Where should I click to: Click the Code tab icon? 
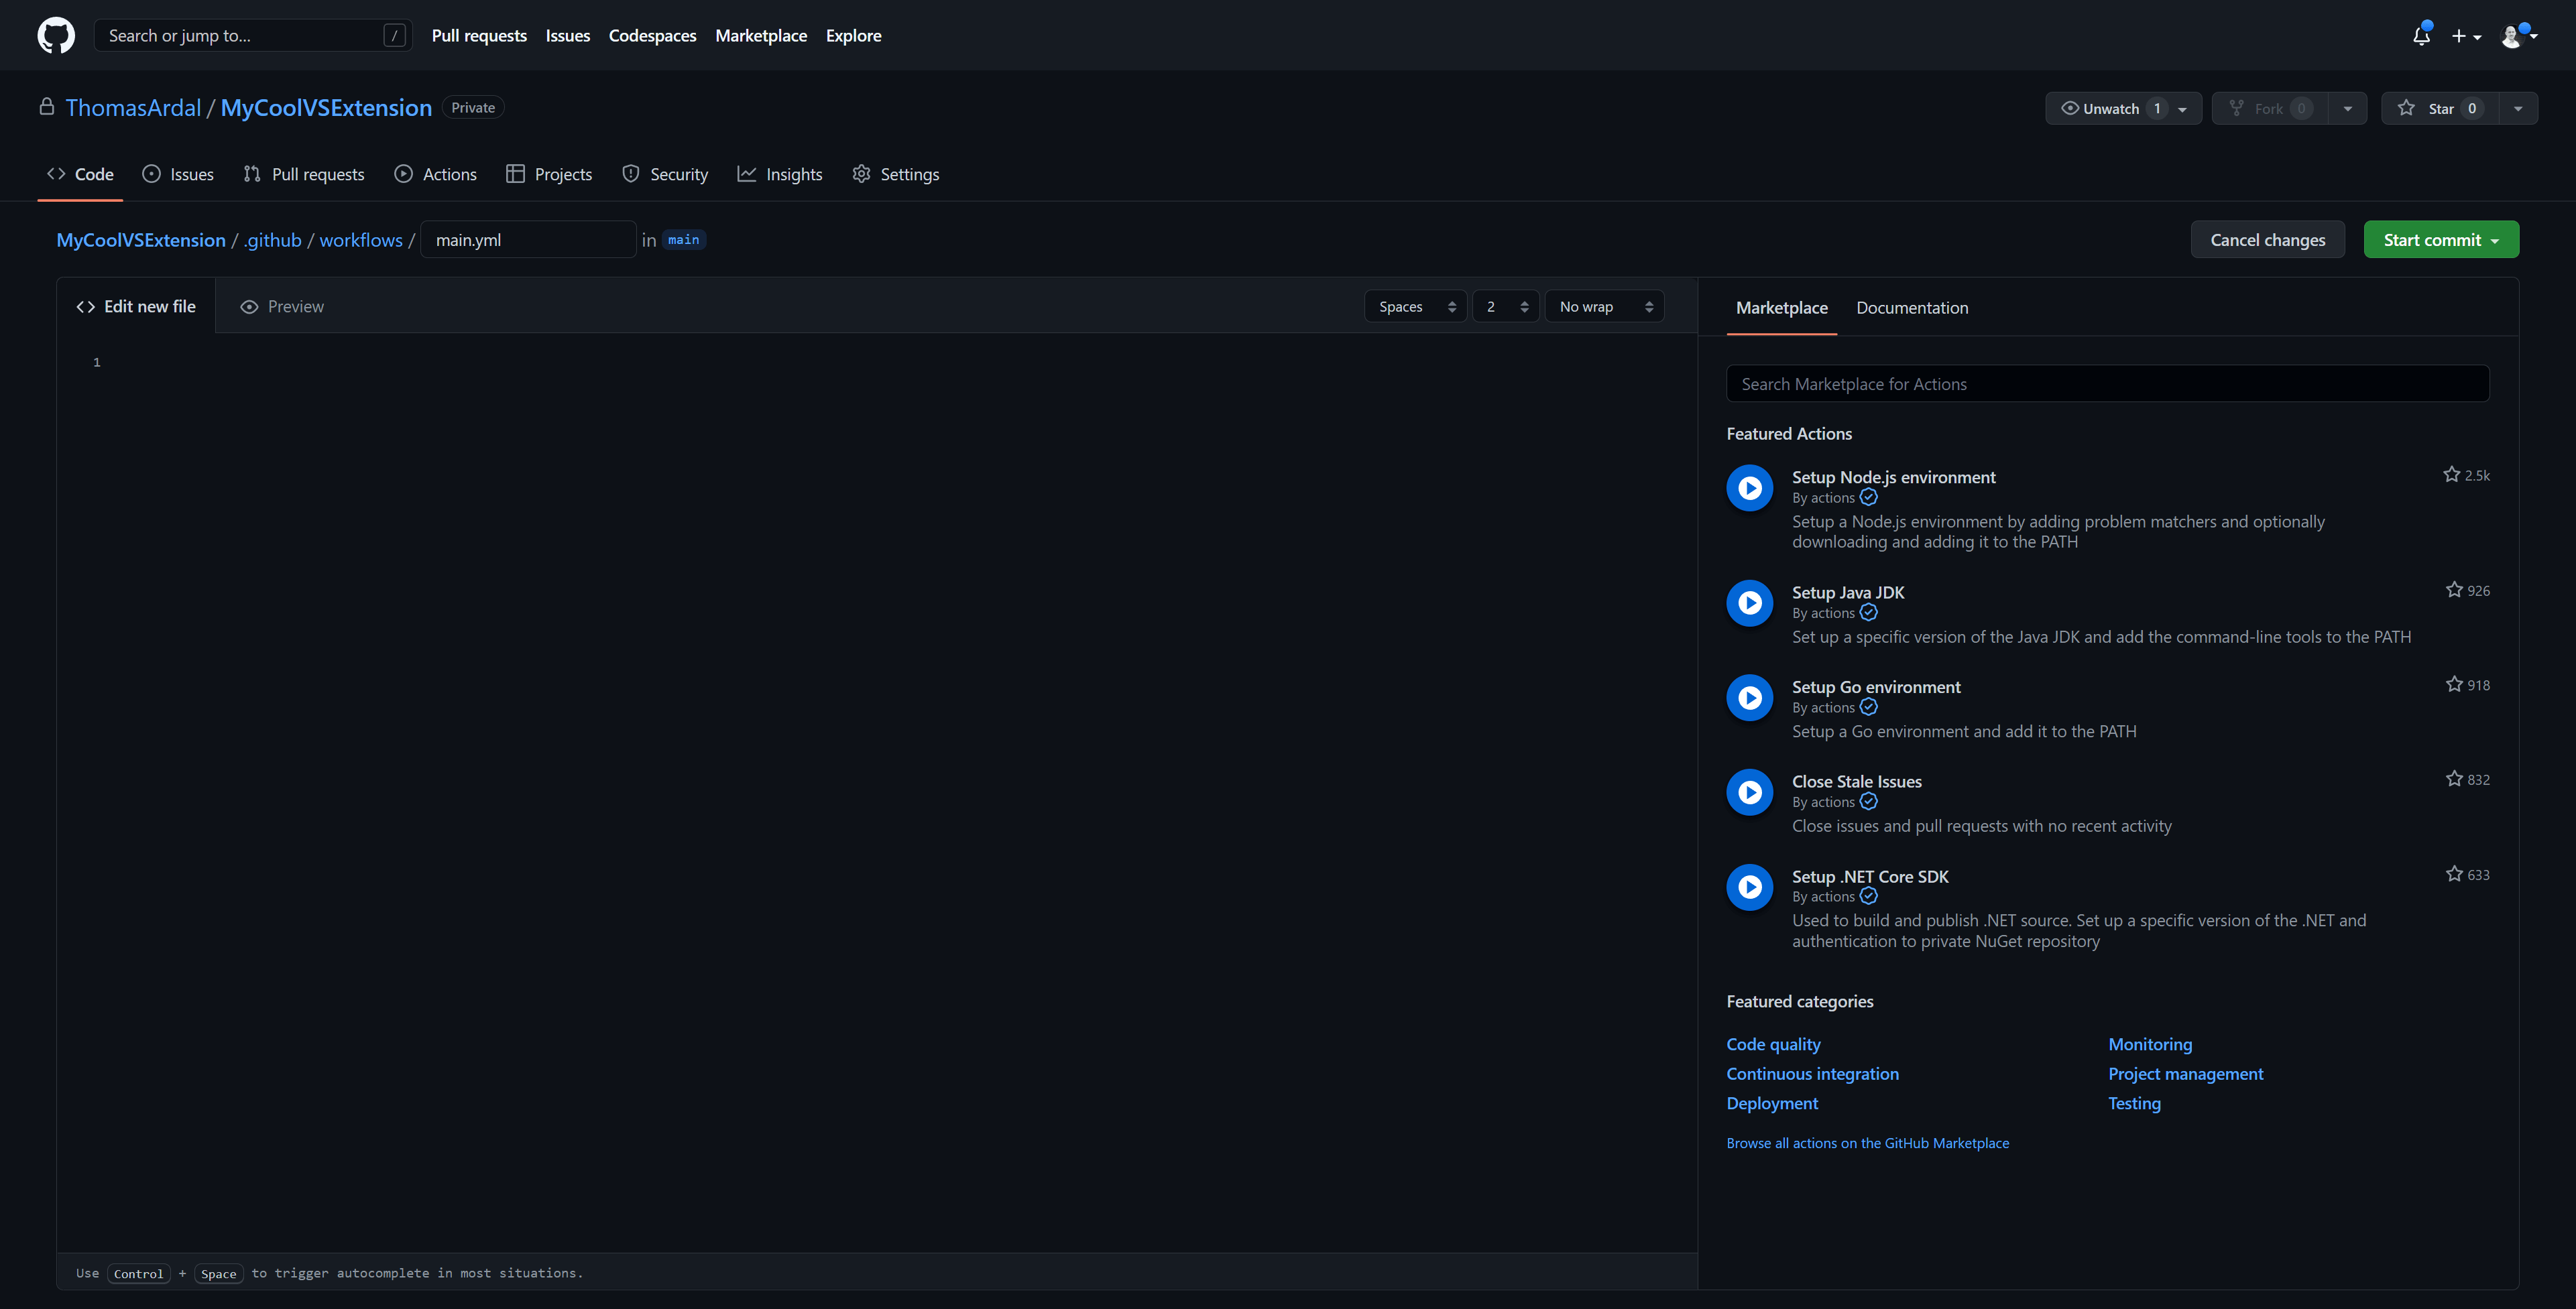point(55,174)
